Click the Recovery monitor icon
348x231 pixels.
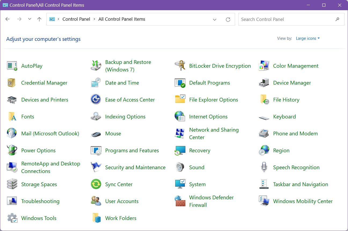coord(180,150)
